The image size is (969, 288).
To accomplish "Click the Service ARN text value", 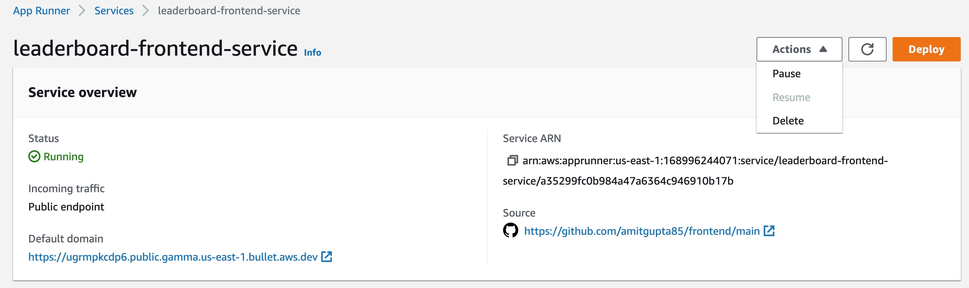I will coord(695,171).
